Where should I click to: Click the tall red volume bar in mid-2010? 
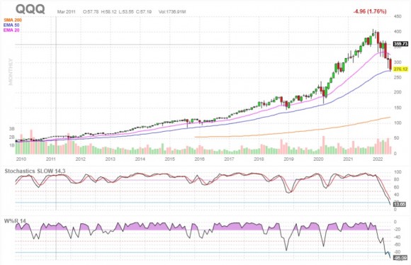pos(31,142)
